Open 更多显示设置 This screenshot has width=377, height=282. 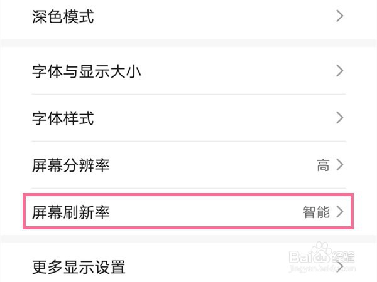click(79, 268)
